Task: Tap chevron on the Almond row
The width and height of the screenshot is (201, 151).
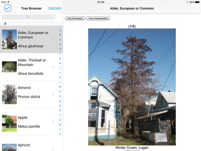Action: [x=53, y=94]
